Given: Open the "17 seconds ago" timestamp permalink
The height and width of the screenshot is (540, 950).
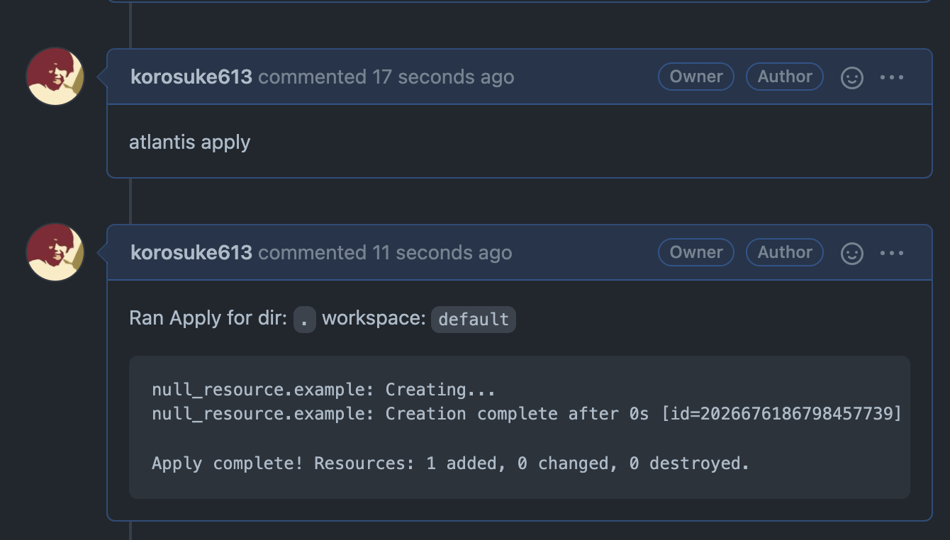Looking at the screenshot, I should pyautogui.click(x=443, y=77).
